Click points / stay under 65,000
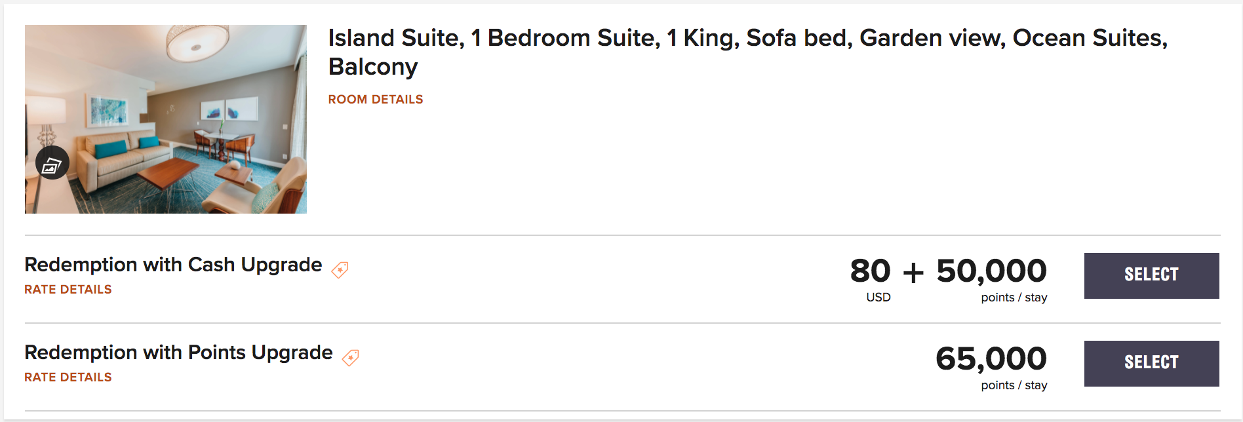Image resolution: width=1243 pixels, height=422 pixels. point(1014,385)
